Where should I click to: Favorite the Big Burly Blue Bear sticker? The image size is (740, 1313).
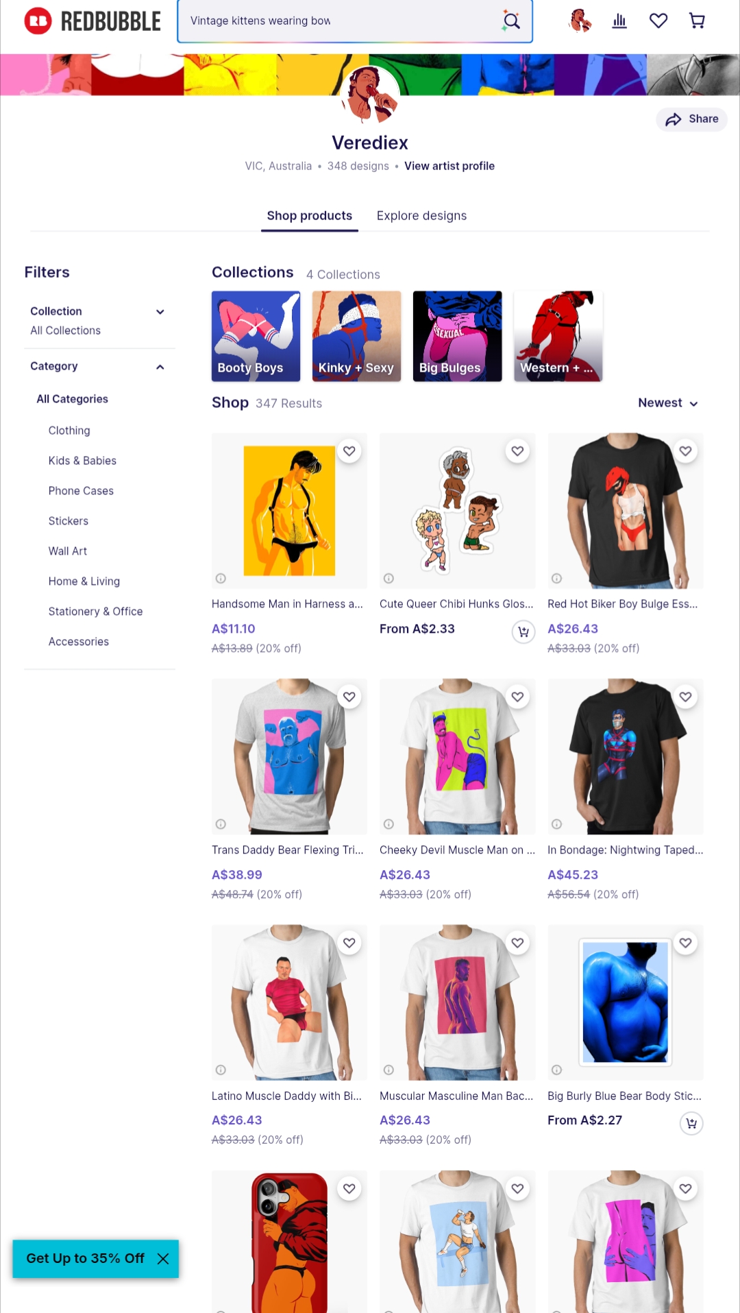click(x=685, y=943)
